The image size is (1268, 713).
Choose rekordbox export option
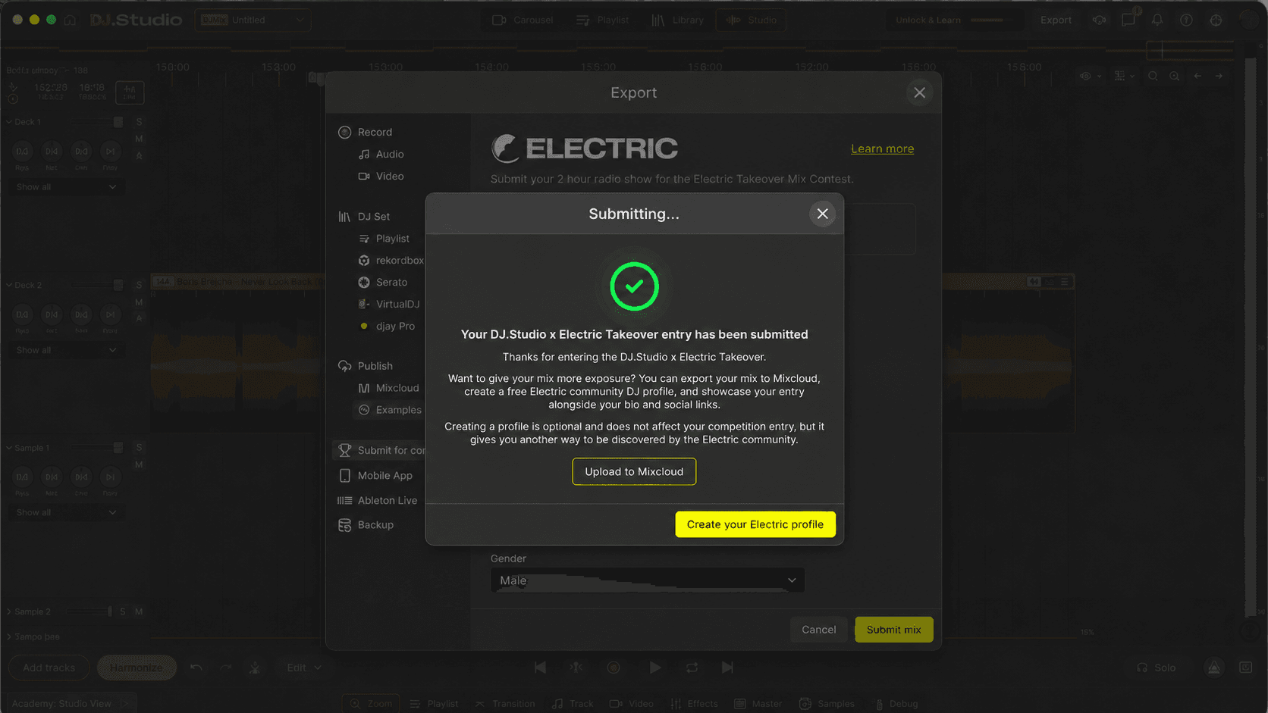(x=391, y=260)
